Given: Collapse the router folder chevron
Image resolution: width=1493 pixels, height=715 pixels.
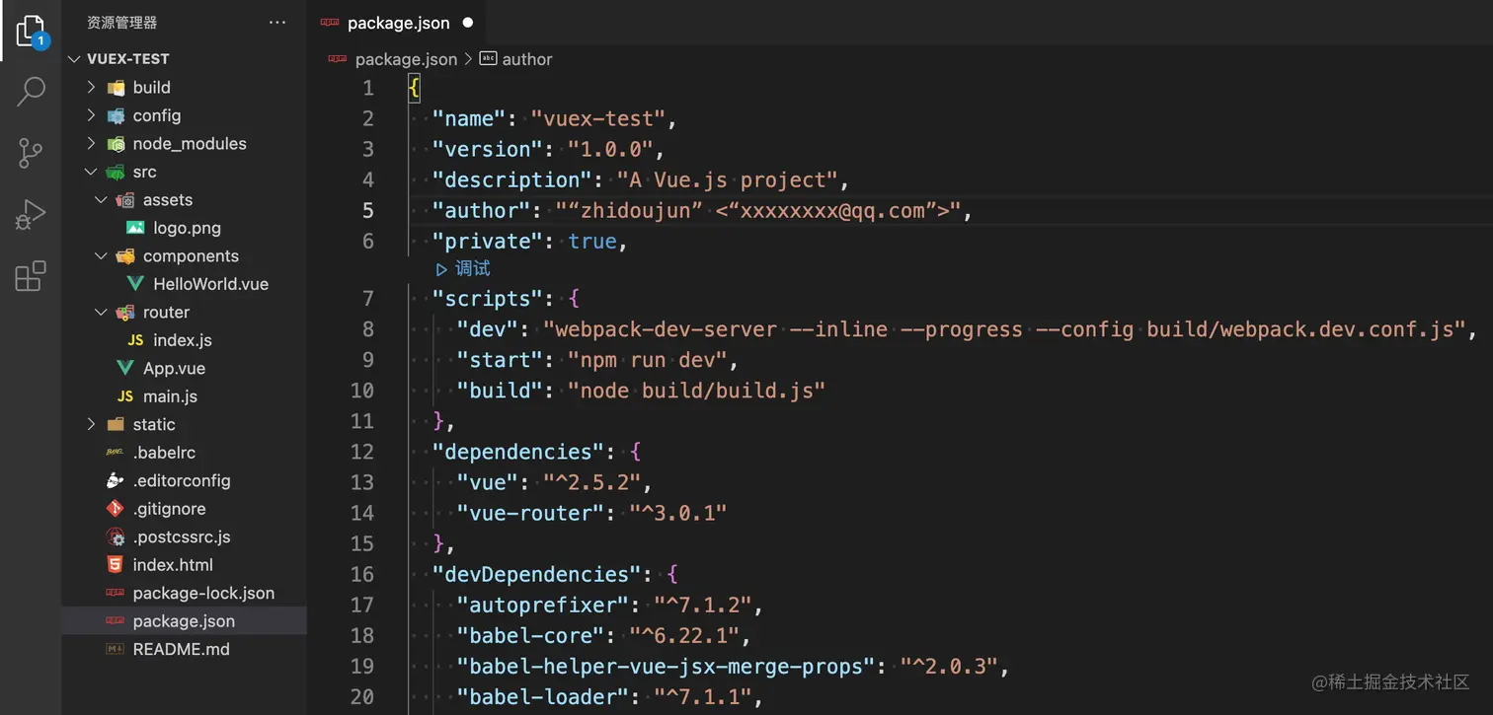Looking at the screenshot, I should point(101,312).
